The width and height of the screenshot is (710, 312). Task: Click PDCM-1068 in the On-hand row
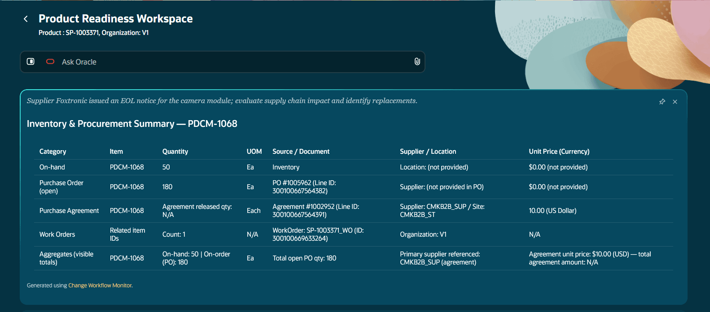(x=127, y=167)
